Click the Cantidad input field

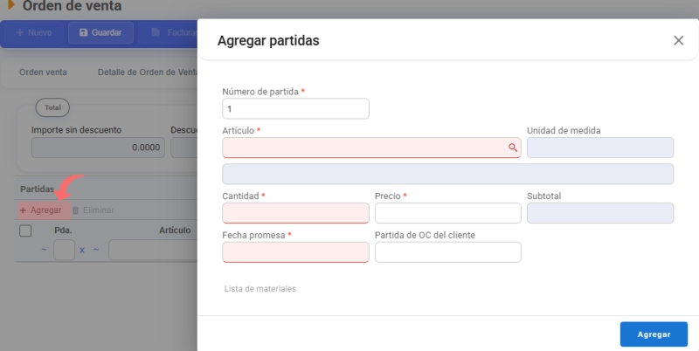click(x=295, y=213)
